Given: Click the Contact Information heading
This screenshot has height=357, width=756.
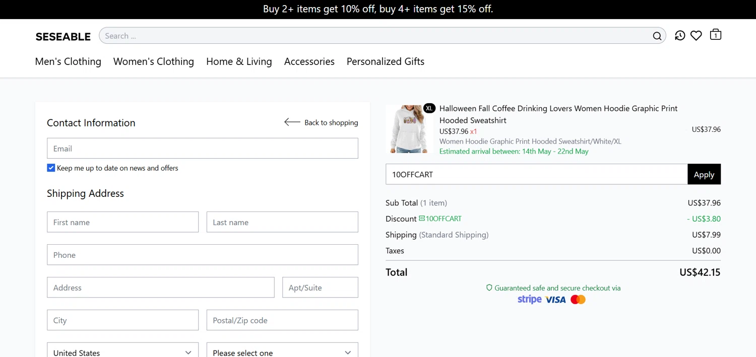Looking at the screenshot, I should [x=91, y=123].
